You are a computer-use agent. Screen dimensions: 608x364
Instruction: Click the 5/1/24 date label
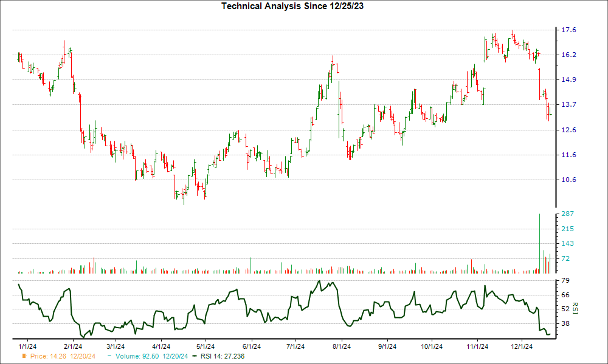coord(206,346)
